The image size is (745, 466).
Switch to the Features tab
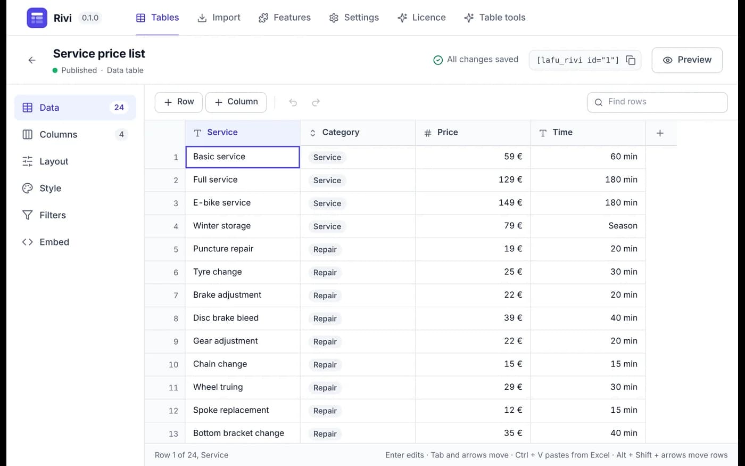click(x=285, y=18)
